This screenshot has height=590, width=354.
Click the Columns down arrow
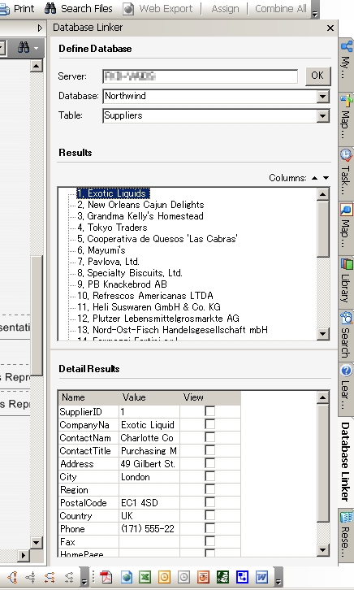(326, 178)
